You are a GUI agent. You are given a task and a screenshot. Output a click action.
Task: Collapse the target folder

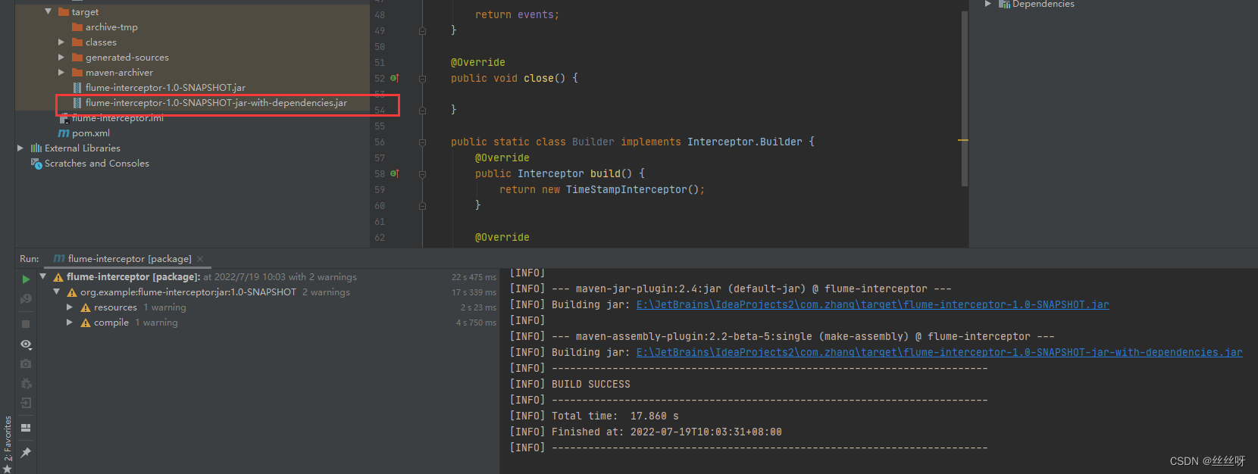pyautogui.click(x=49, y=12)
